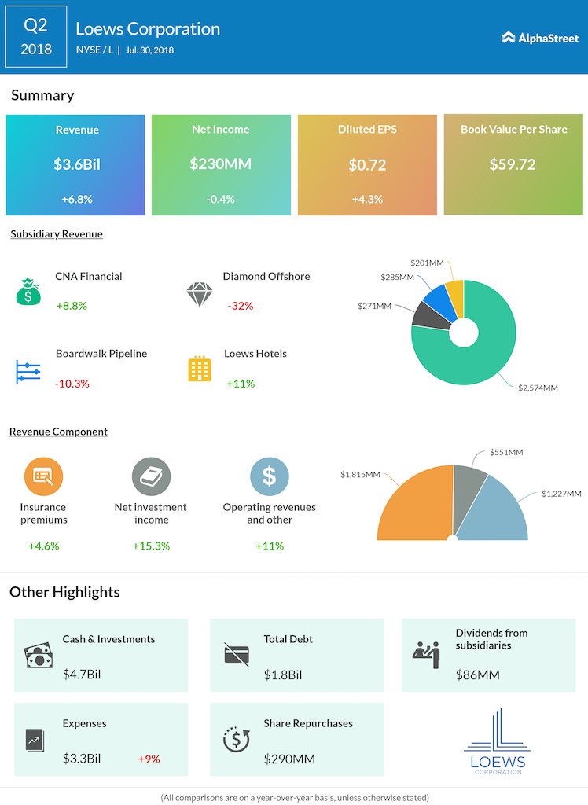Click the year-over-year basis footnote

[x=295, y=798]
